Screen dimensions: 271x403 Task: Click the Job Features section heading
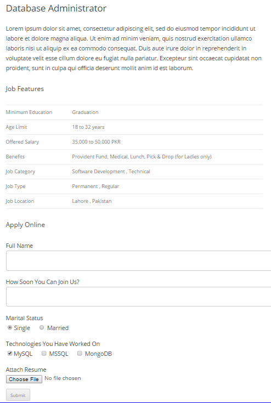tap(25, 89)
